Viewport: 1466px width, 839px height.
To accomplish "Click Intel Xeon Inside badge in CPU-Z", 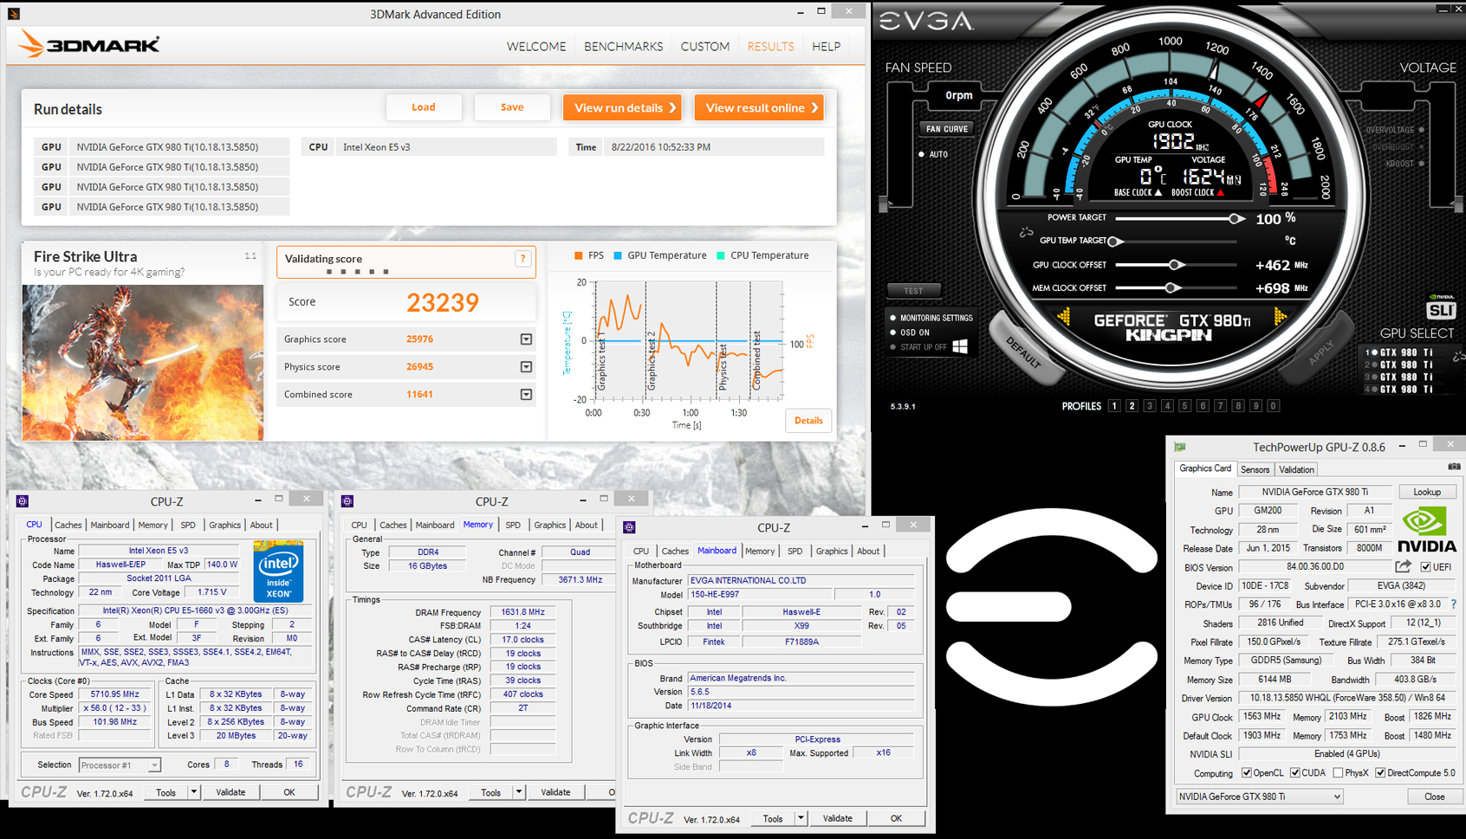I will tap(278, 571).
